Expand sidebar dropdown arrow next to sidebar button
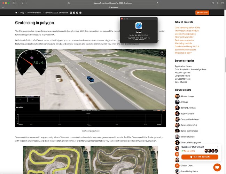The width and height of the screenshot is (226, 174). 18,3
